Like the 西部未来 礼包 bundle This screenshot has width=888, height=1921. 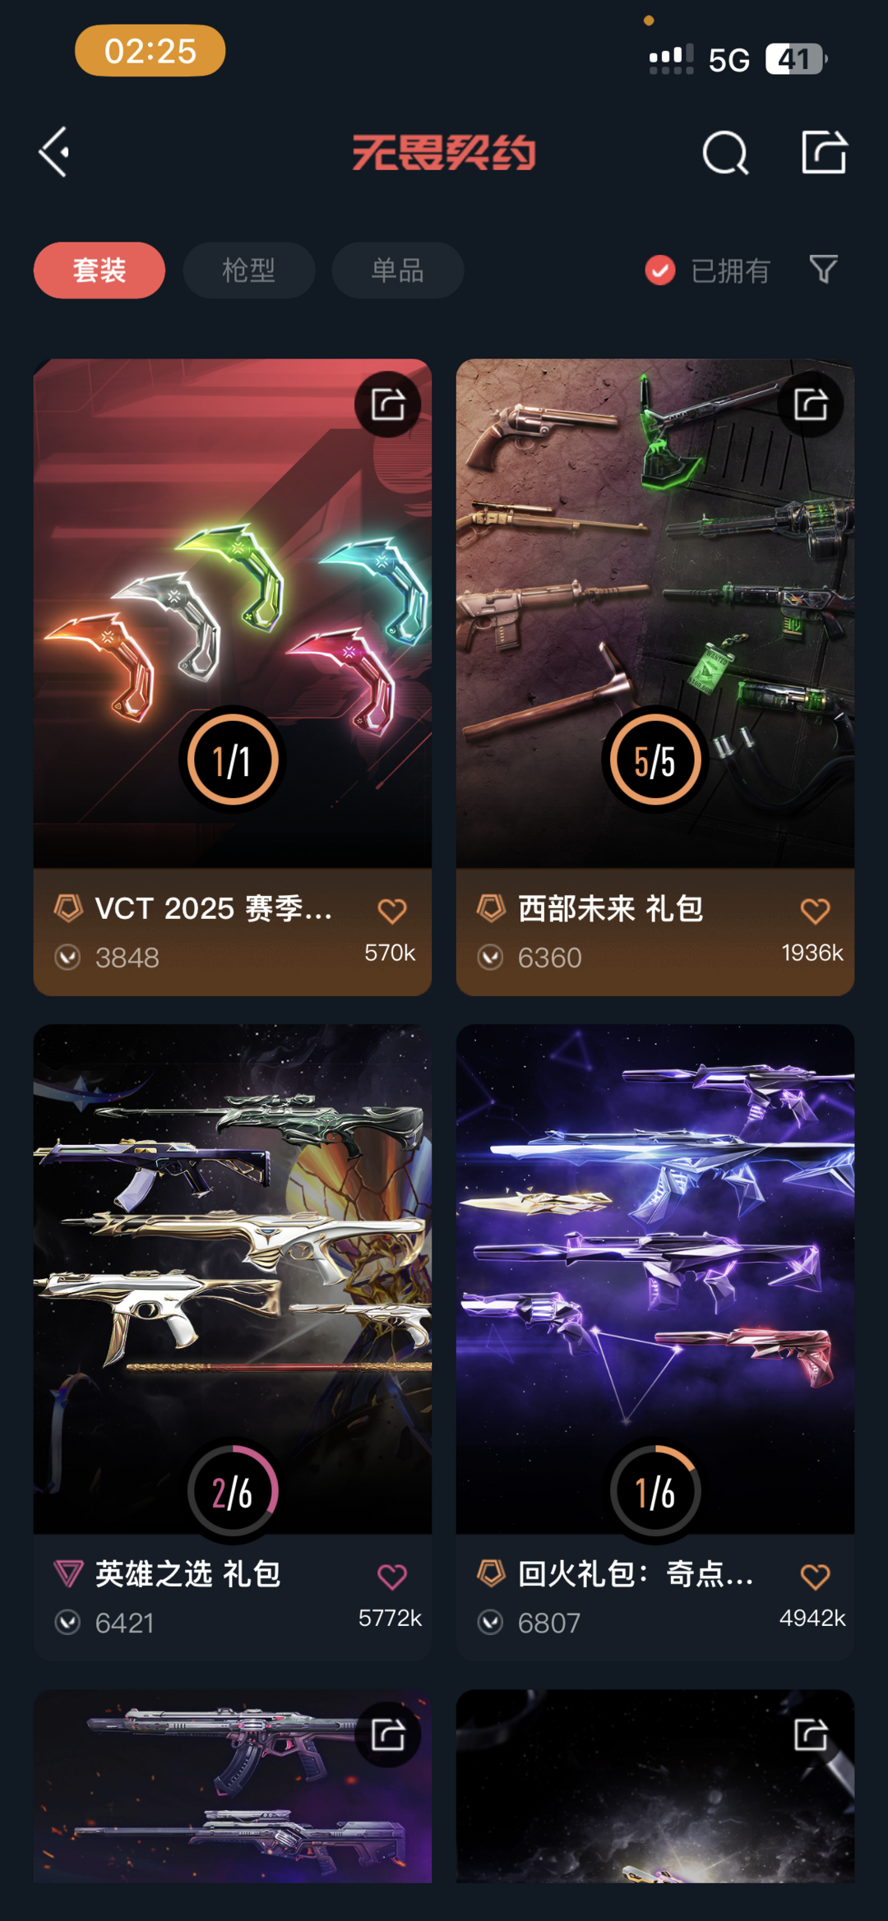tap(815, 911)
